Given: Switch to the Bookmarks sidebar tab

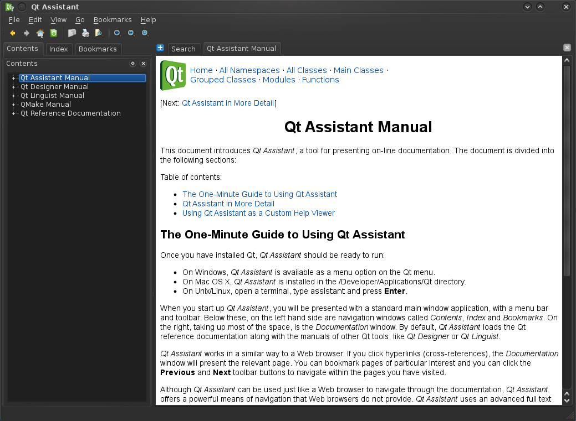Looking at the screenshot, I should pos(98,49).
